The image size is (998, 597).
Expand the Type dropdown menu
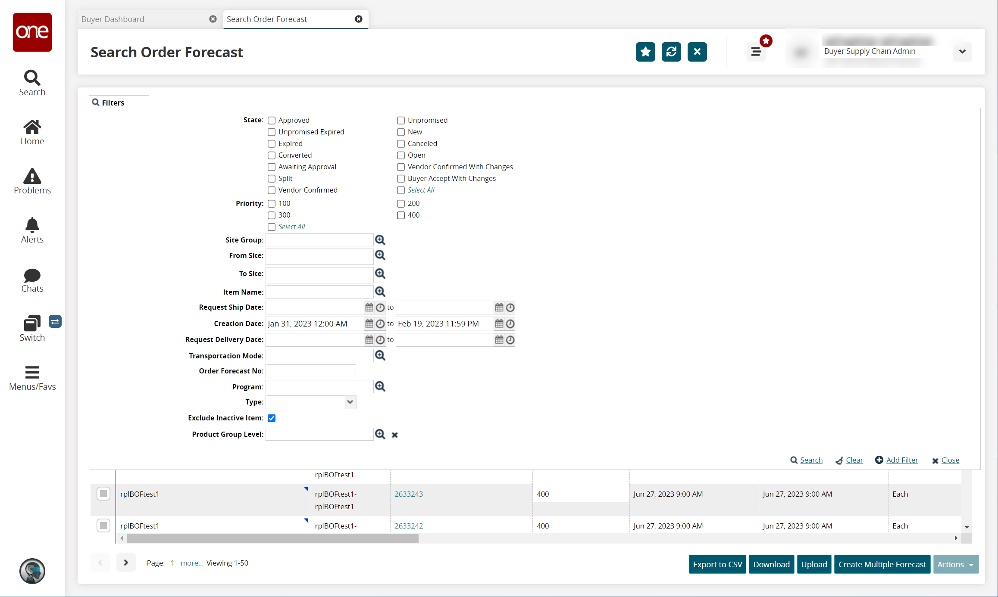pyautogui.click(x=349, y=401)
